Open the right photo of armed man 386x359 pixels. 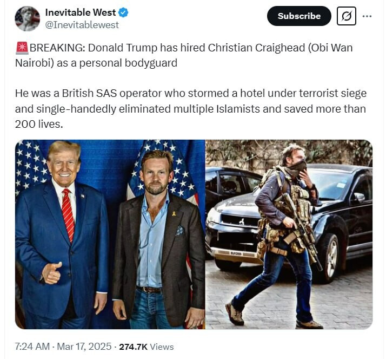pyautogui.click(x=289, y=234)
